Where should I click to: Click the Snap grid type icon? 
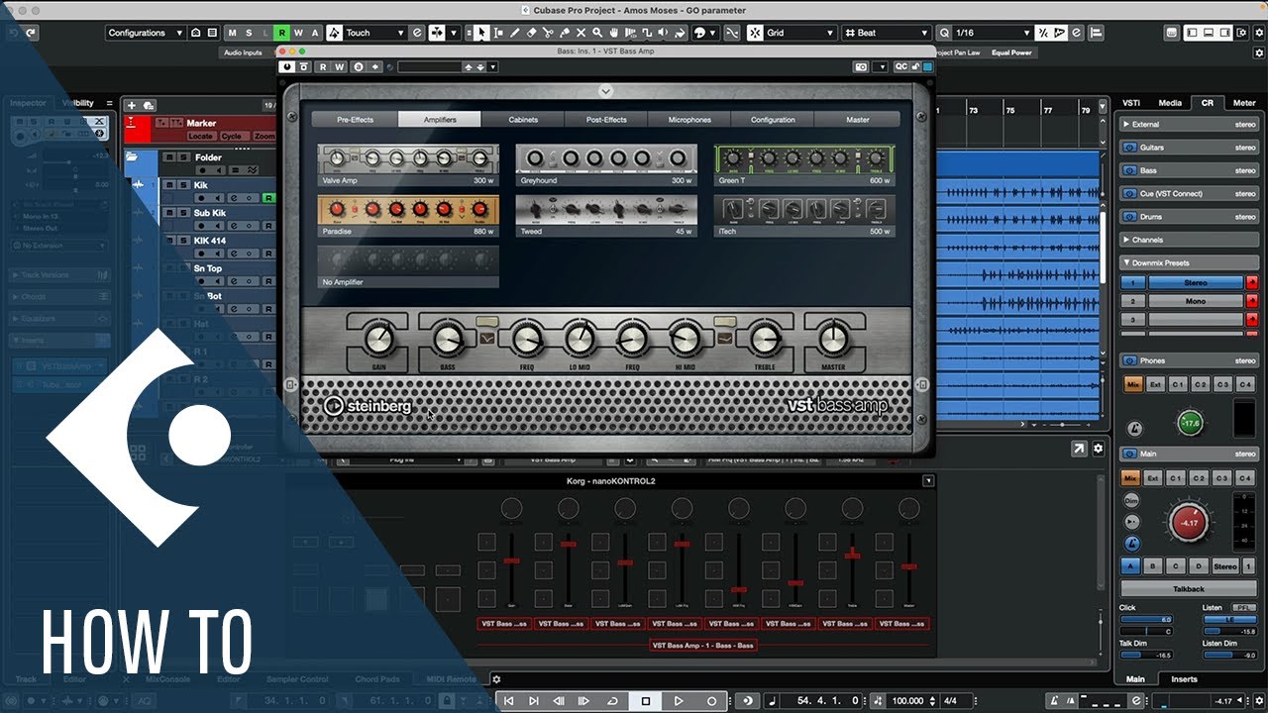pos(755,33)
